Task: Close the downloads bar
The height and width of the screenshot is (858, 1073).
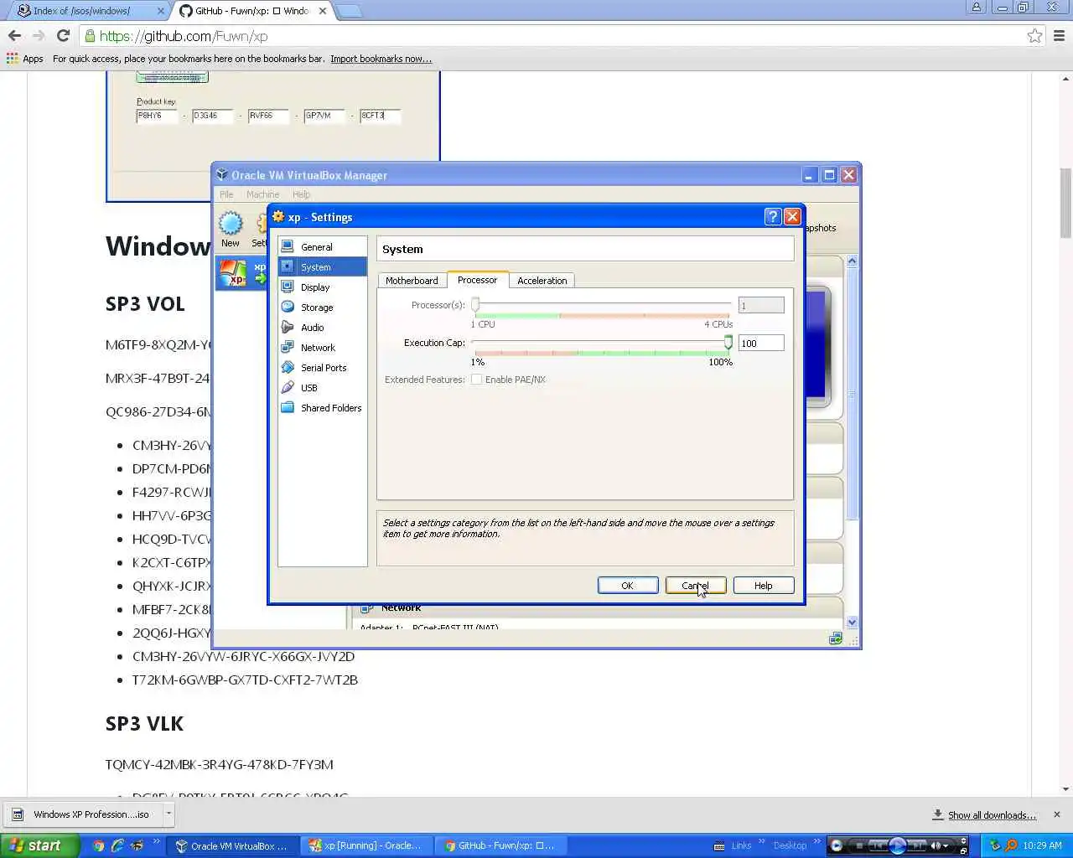Action: tap(1057, 814)
